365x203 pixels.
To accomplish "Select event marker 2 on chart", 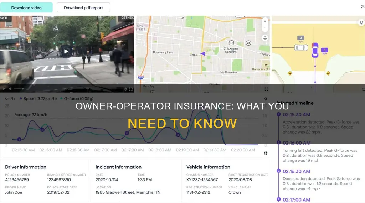I will click(42, 130).
